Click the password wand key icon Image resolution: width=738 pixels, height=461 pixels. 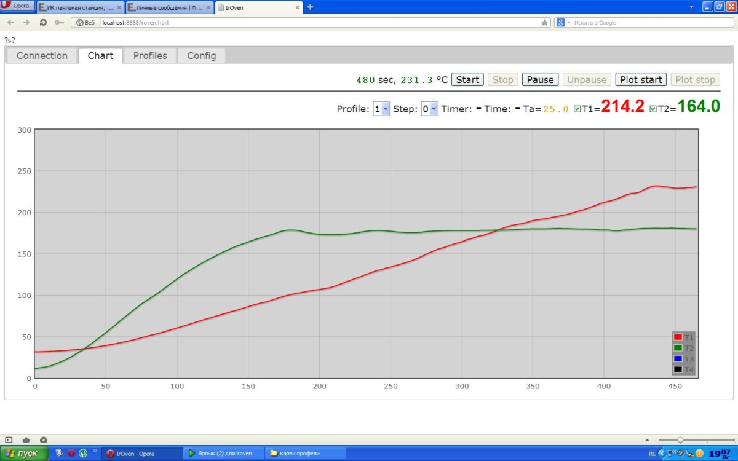click(x=58, y=23)
